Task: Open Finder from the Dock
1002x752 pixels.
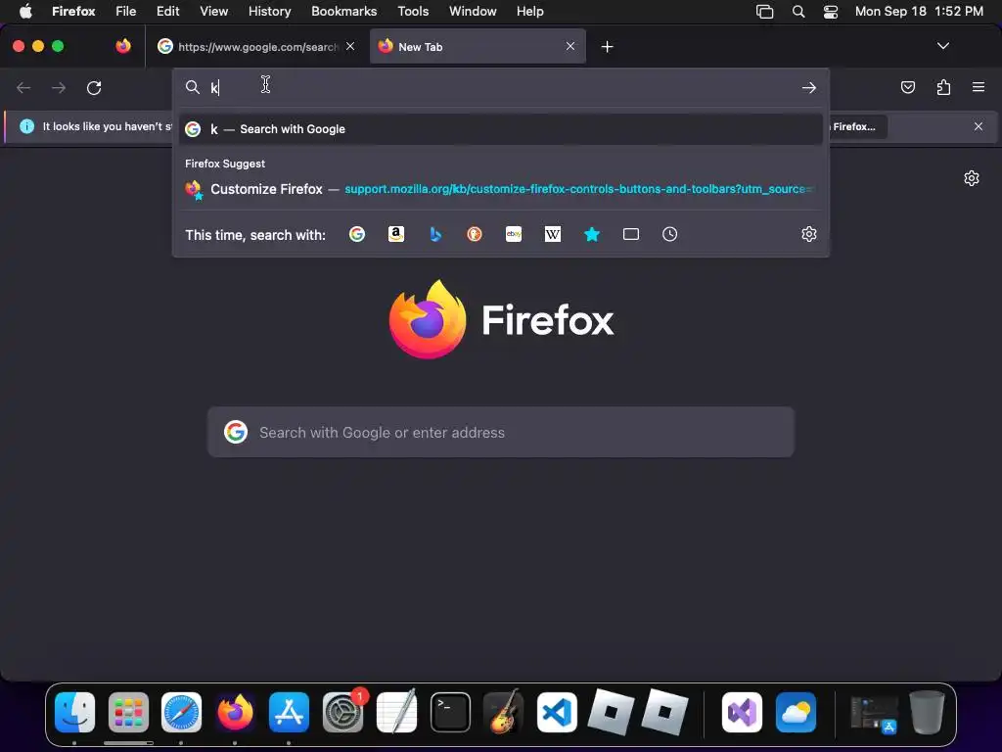Action: 74,713
